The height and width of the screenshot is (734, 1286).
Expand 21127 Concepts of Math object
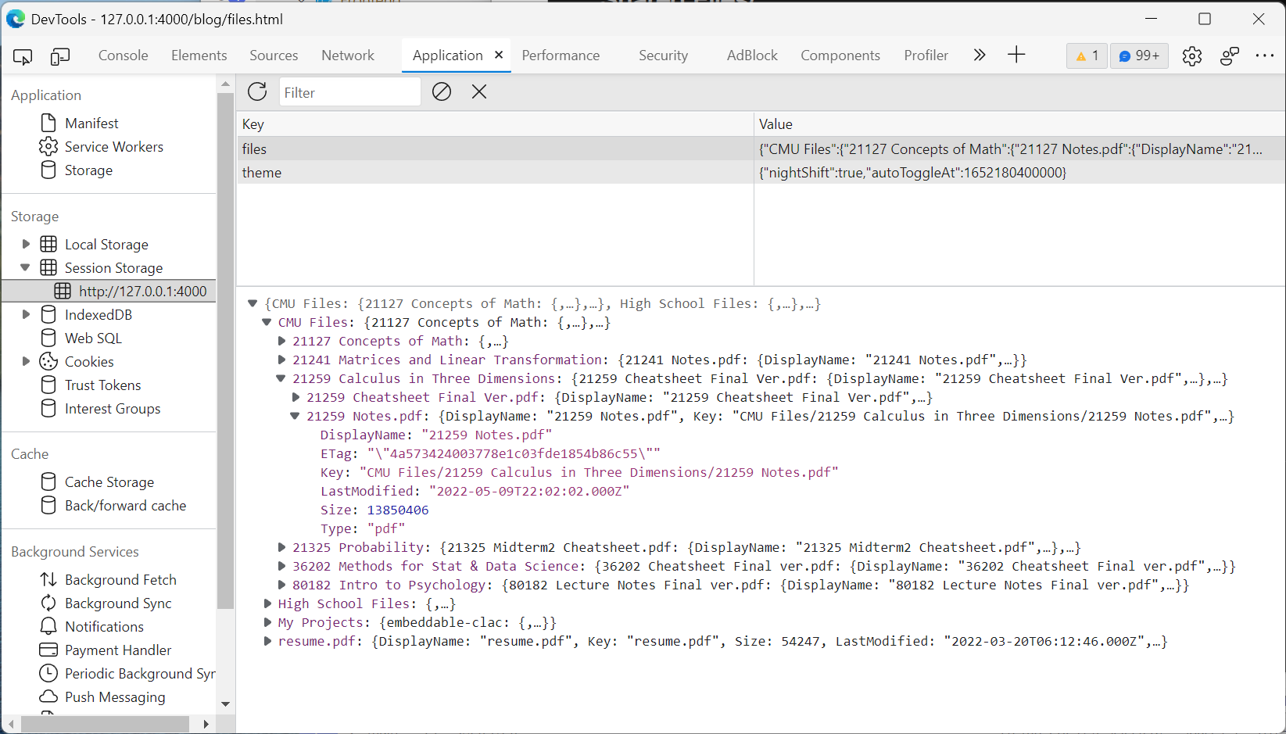point(282,341)
